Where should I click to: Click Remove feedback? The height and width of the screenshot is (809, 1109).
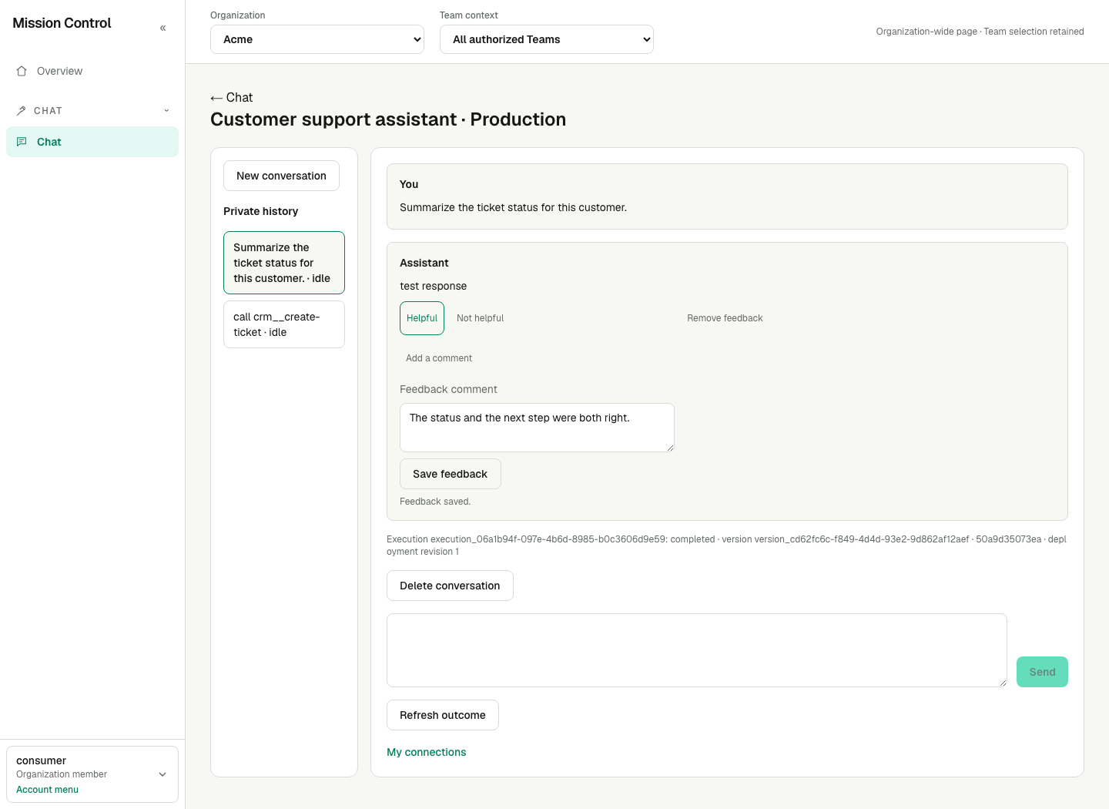click(725, 318)
